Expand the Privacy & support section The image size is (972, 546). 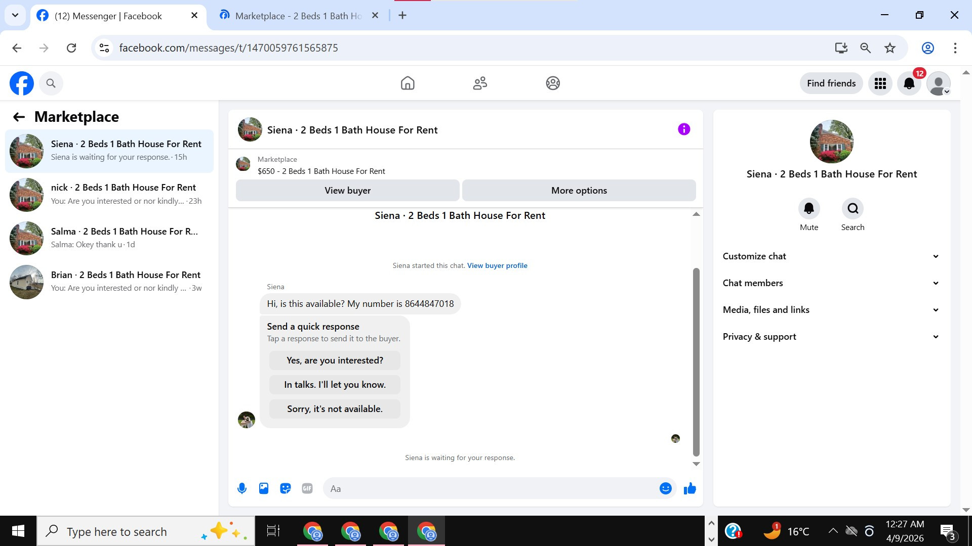pos(831,337)
